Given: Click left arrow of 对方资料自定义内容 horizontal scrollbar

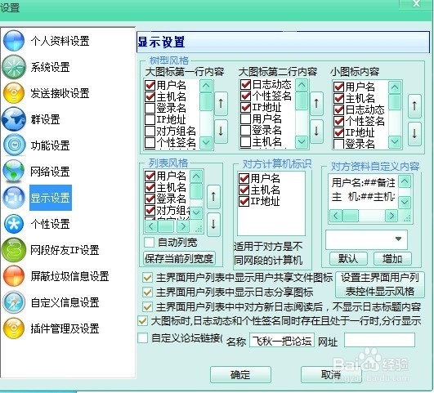Looking at the screenshot, I should 336,216.
